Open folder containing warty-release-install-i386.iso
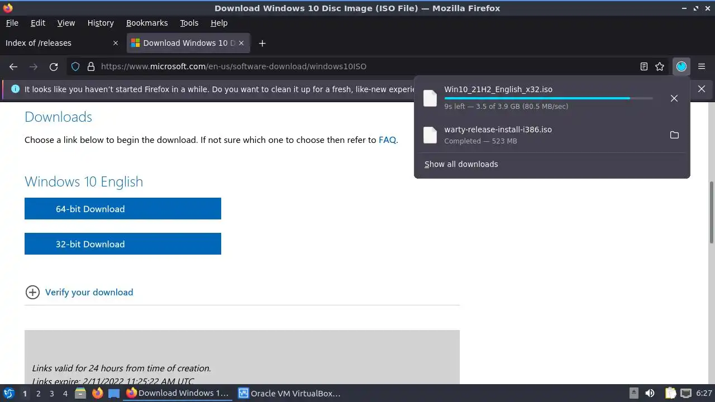The image size is (715, 402). pyautogui.click(x=674, y=135)
